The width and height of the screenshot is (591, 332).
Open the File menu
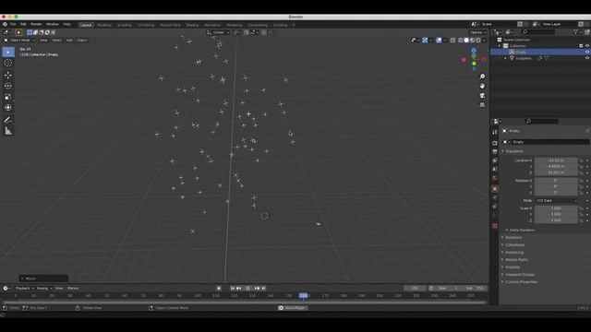click(x=13, y=25)
